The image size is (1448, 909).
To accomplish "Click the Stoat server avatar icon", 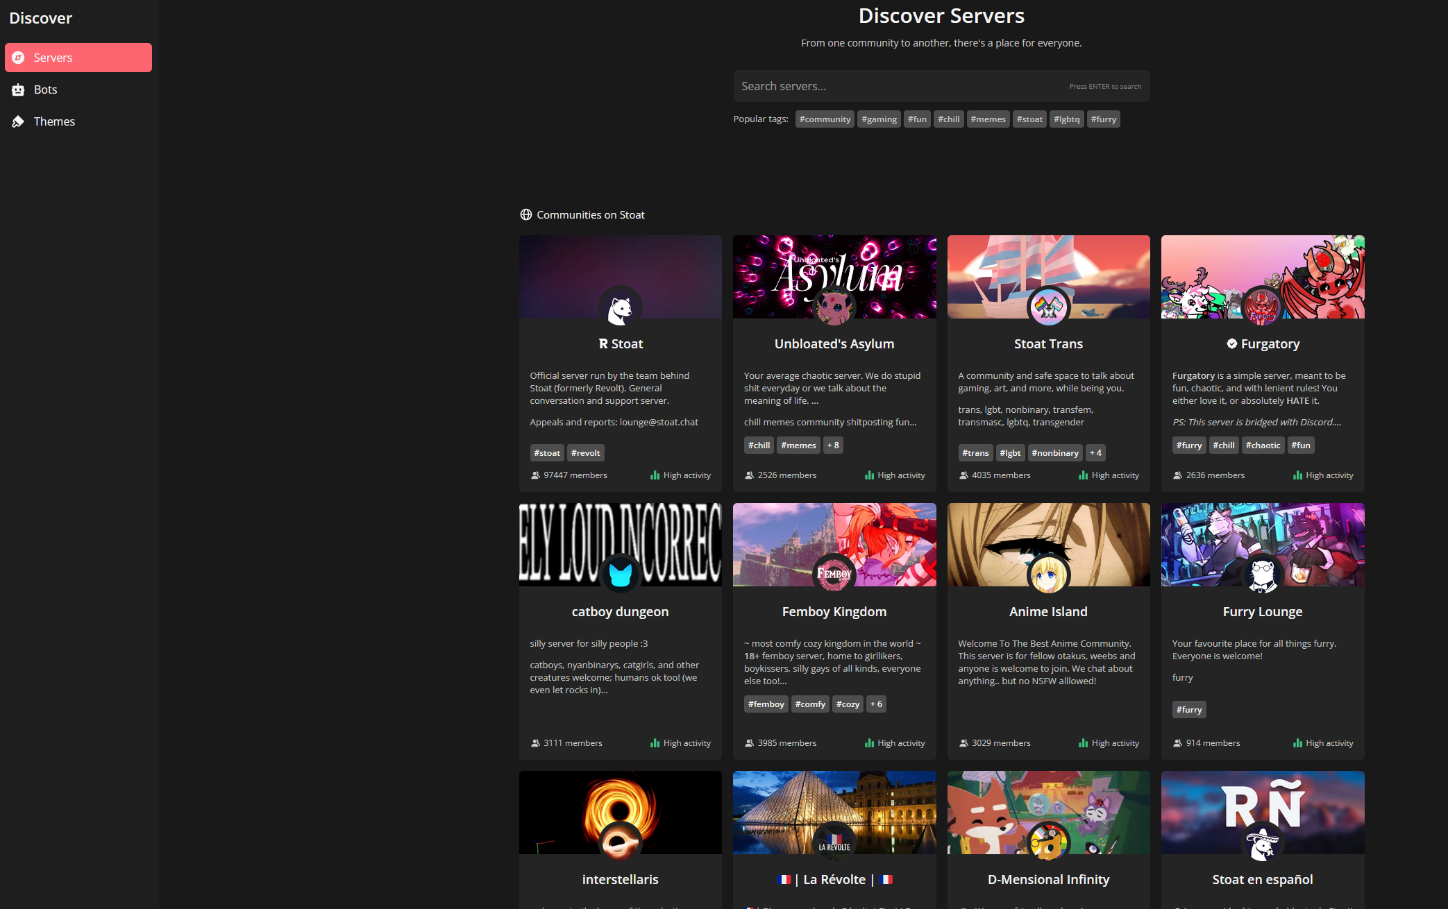I will tap(620, 308).
